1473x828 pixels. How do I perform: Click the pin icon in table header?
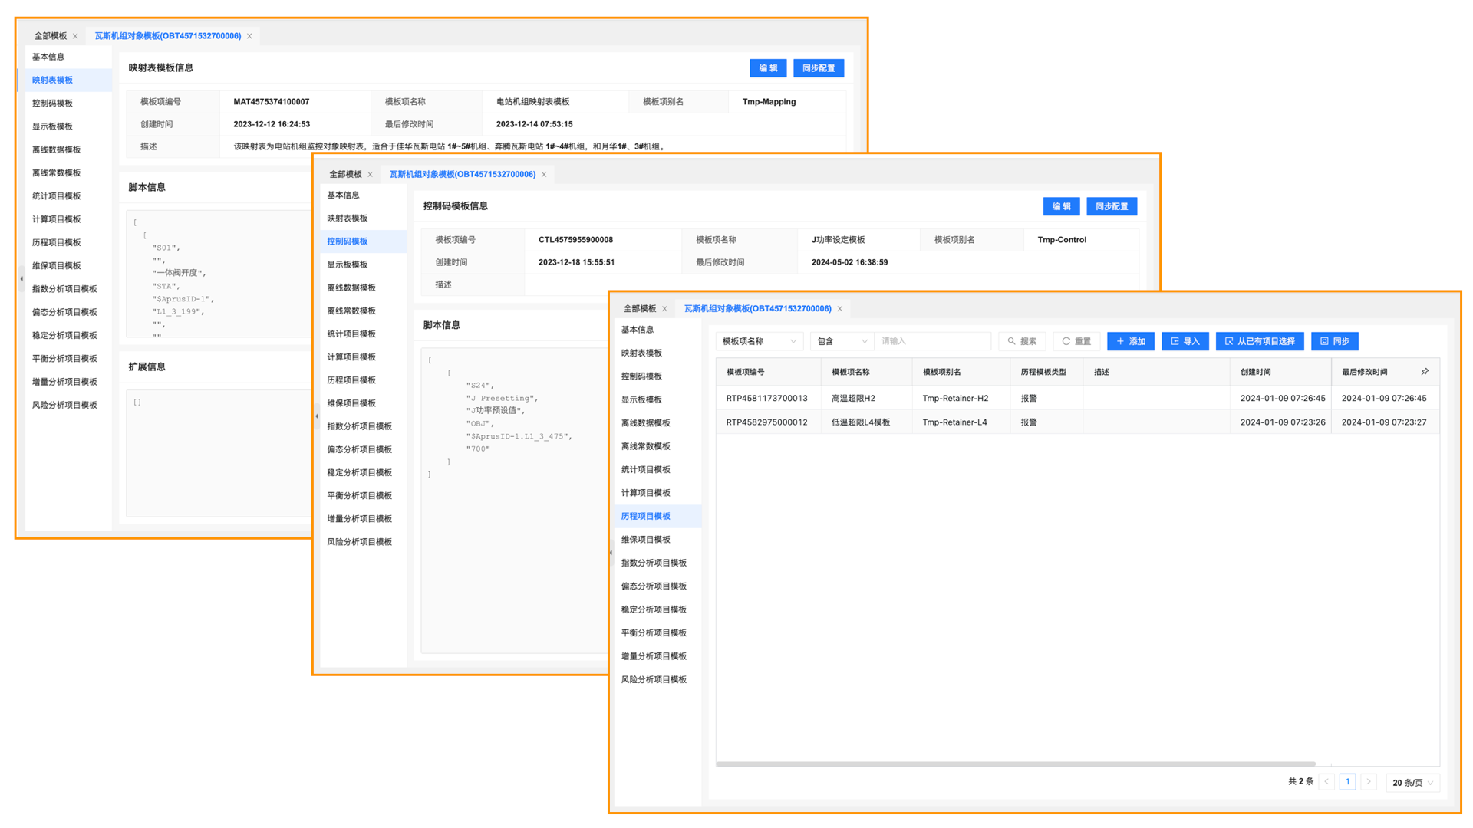pos(1425,372)
